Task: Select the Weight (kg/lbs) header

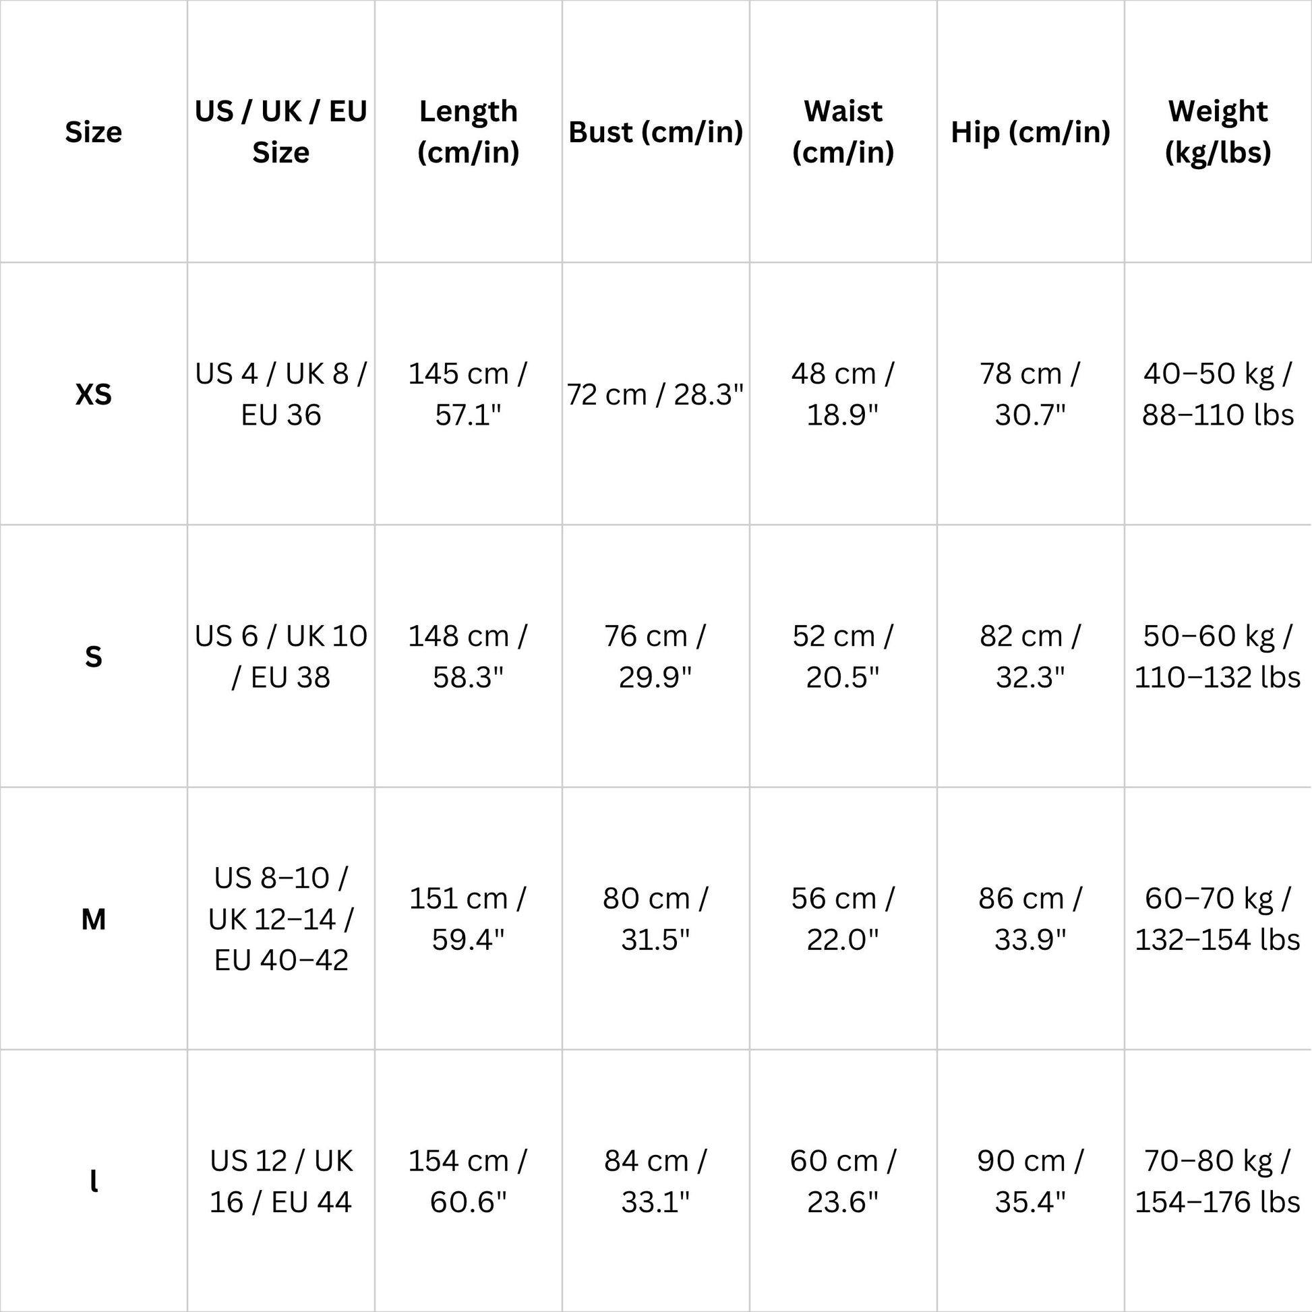Action: click(x=1218, y=131)
